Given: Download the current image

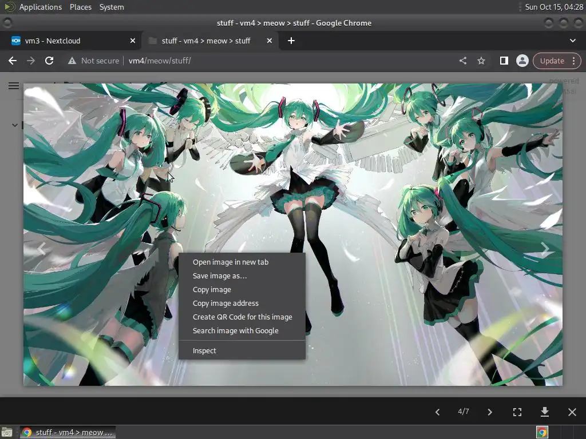Looking at the screenshot, I should [545, 412].
